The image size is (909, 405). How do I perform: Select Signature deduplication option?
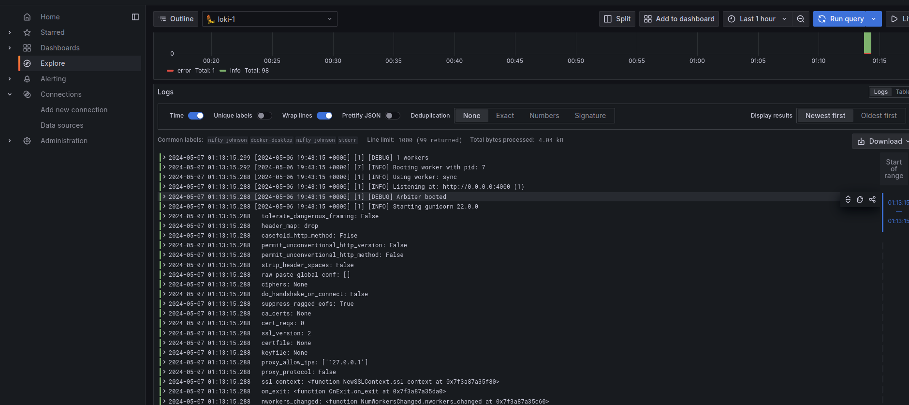[590, 116]
